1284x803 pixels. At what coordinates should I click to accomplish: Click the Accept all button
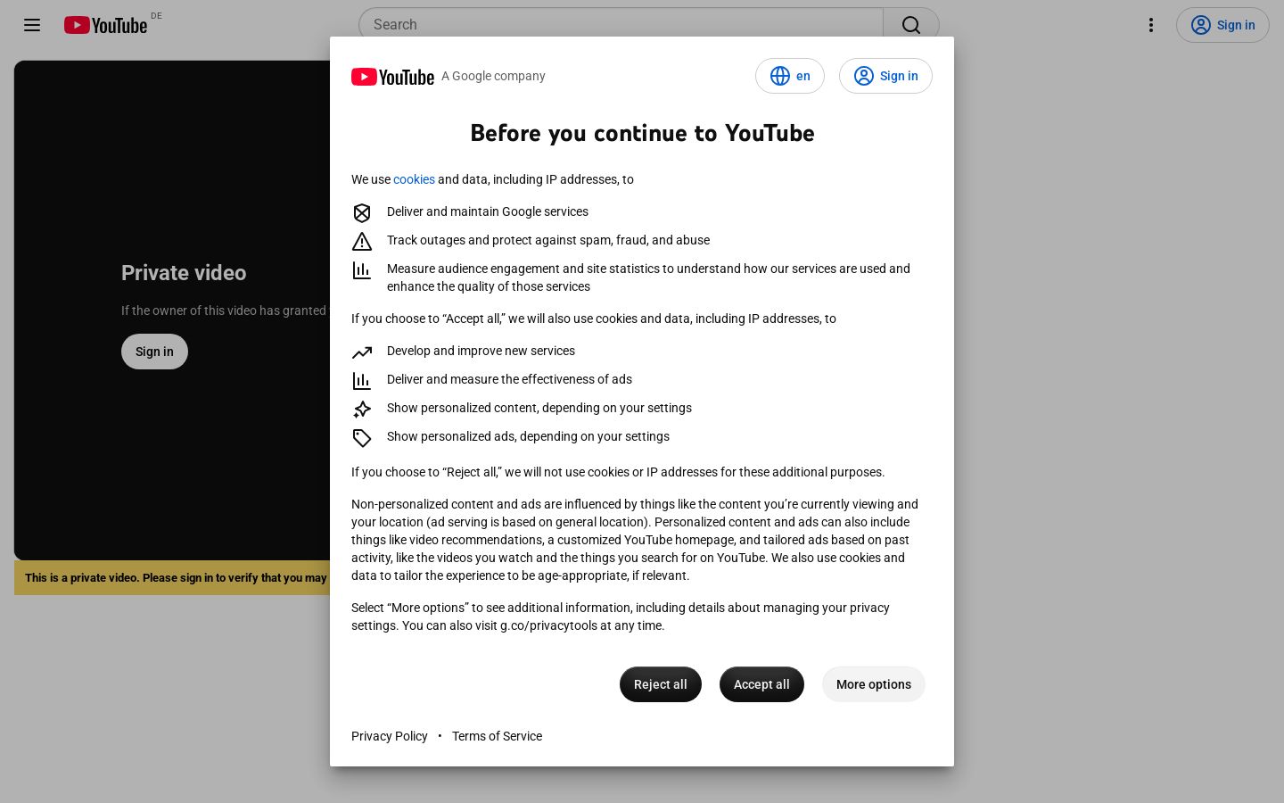(761, 684)
